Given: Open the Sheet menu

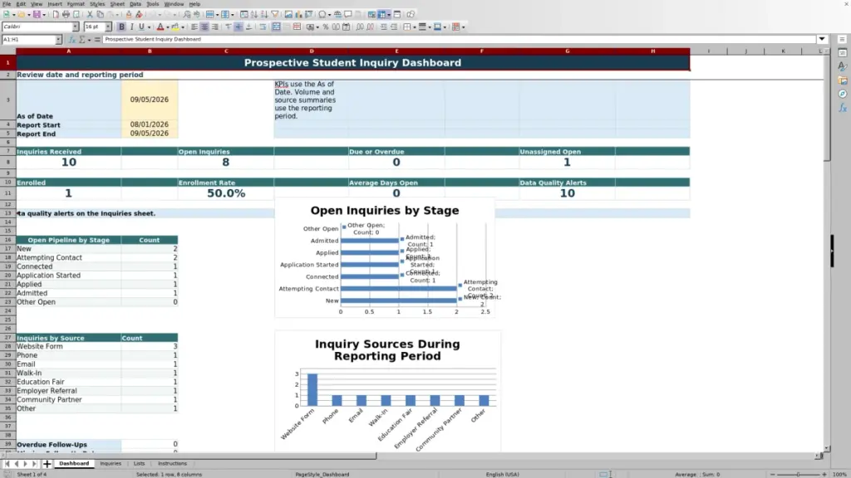Looking at the screenshot, I should tap(116, 4).
